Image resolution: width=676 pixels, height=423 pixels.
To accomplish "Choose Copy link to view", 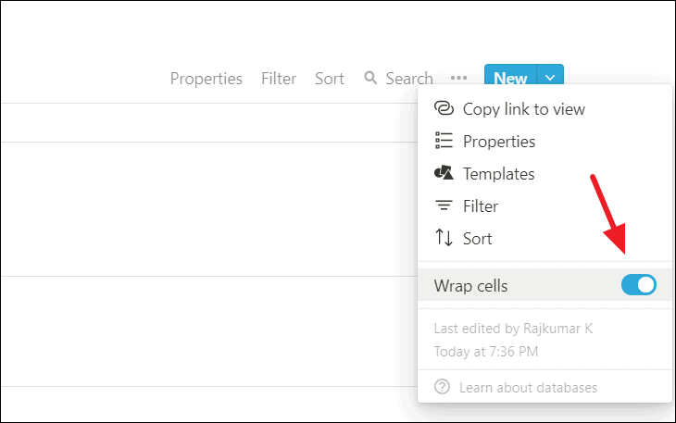I will [x=524, y=109].
